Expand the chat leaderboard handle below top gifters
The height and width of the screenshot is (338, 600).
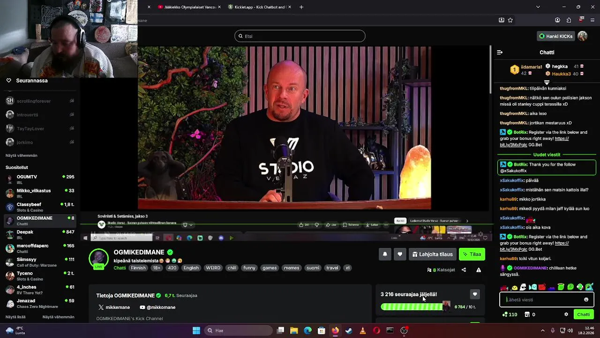click(x=547, y=83)
